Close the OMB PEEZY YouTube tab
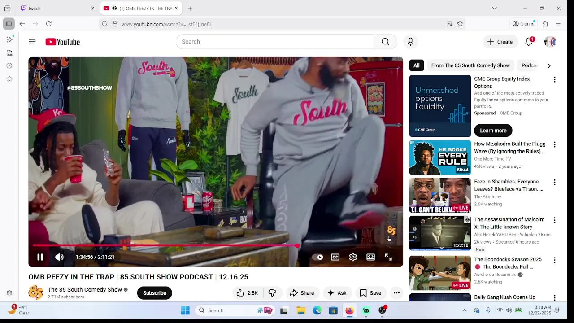This screenshot has height=323, width=574. (176, 8)
